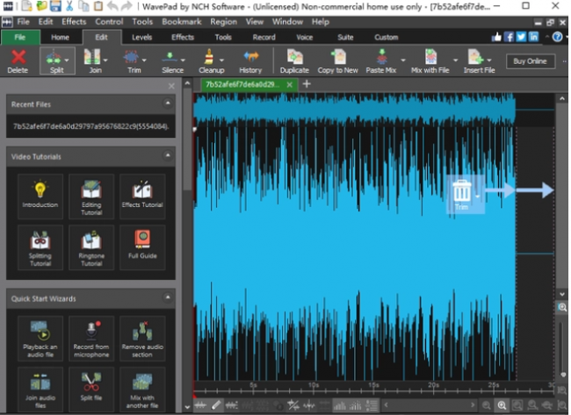Viewport: 571px width, 415px height.
Task: Start Remove audio section wizard
Action: [x=142, y=339]
